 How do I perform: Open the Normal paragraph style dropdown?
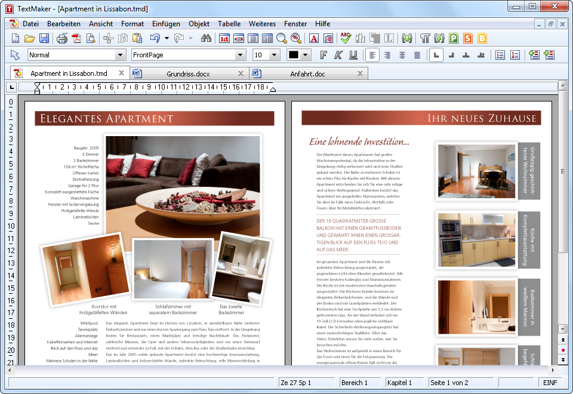pos(119,54)
